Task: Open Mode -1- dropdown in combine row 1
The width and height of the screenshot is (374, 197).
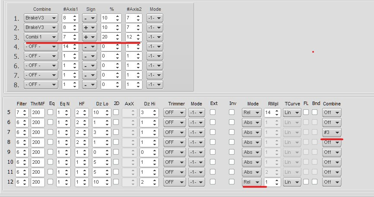Action: (155, 18)
